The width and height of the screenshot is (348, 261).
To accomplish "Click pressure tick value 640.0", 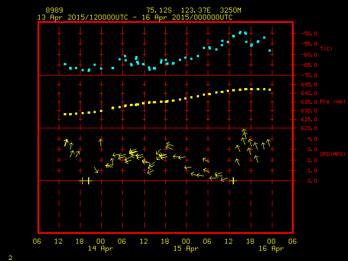I will (x=309, y=93).
